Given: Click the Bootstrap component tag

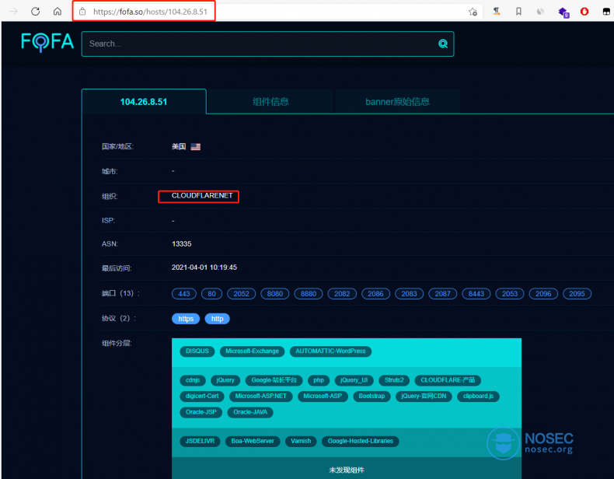Looking at the screenshot, I should point(372,397).
